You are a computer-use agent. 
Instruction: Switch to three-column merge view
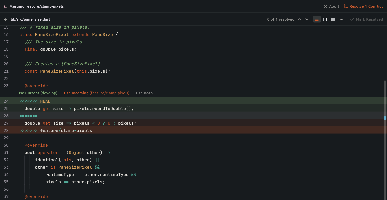(333, 19)
